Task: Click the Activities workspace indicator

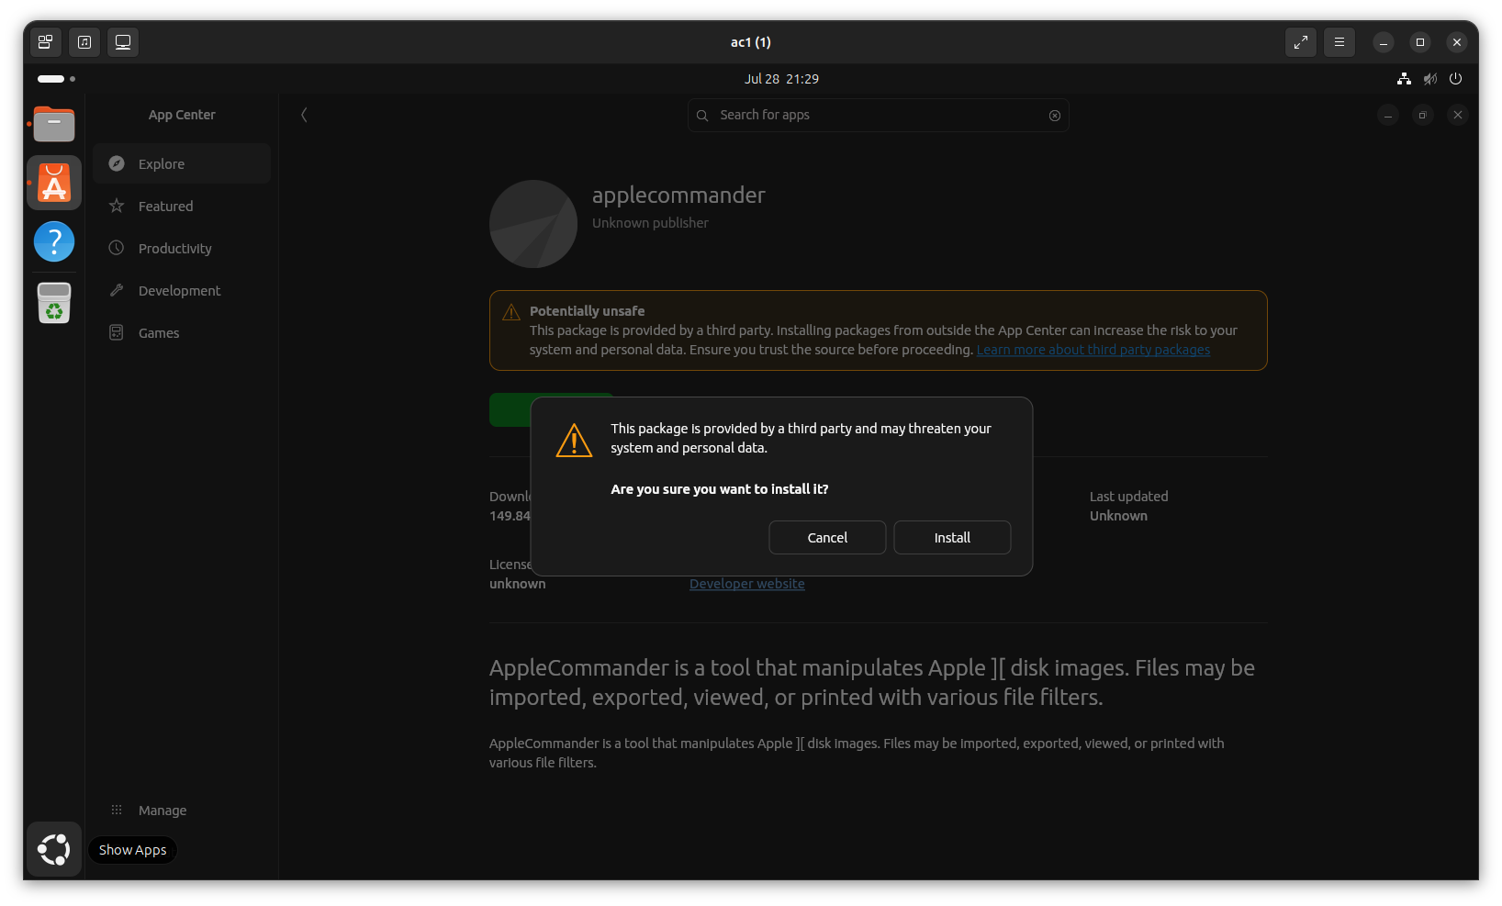Action: pos(57,79)
